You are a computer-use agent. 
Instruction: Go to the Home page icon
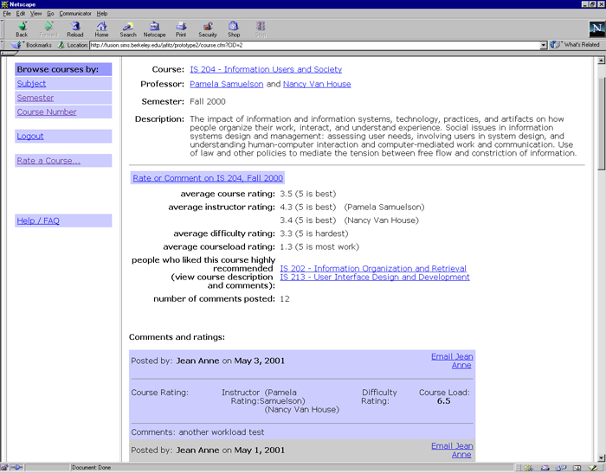[x=101, y=29]
